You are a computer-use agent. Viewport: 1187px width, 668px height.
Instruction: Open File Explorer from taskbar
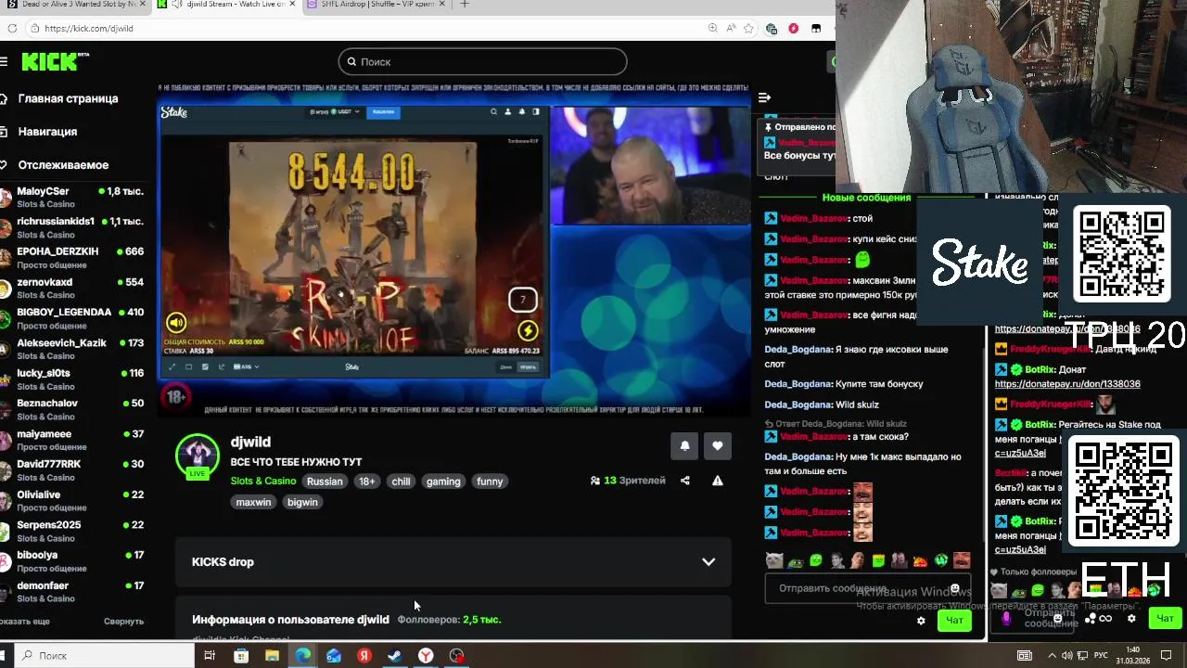point(272,656)
